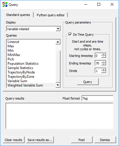Click the Post button
The height and width of the screenshot is (146, 119).
click(82, 140)
